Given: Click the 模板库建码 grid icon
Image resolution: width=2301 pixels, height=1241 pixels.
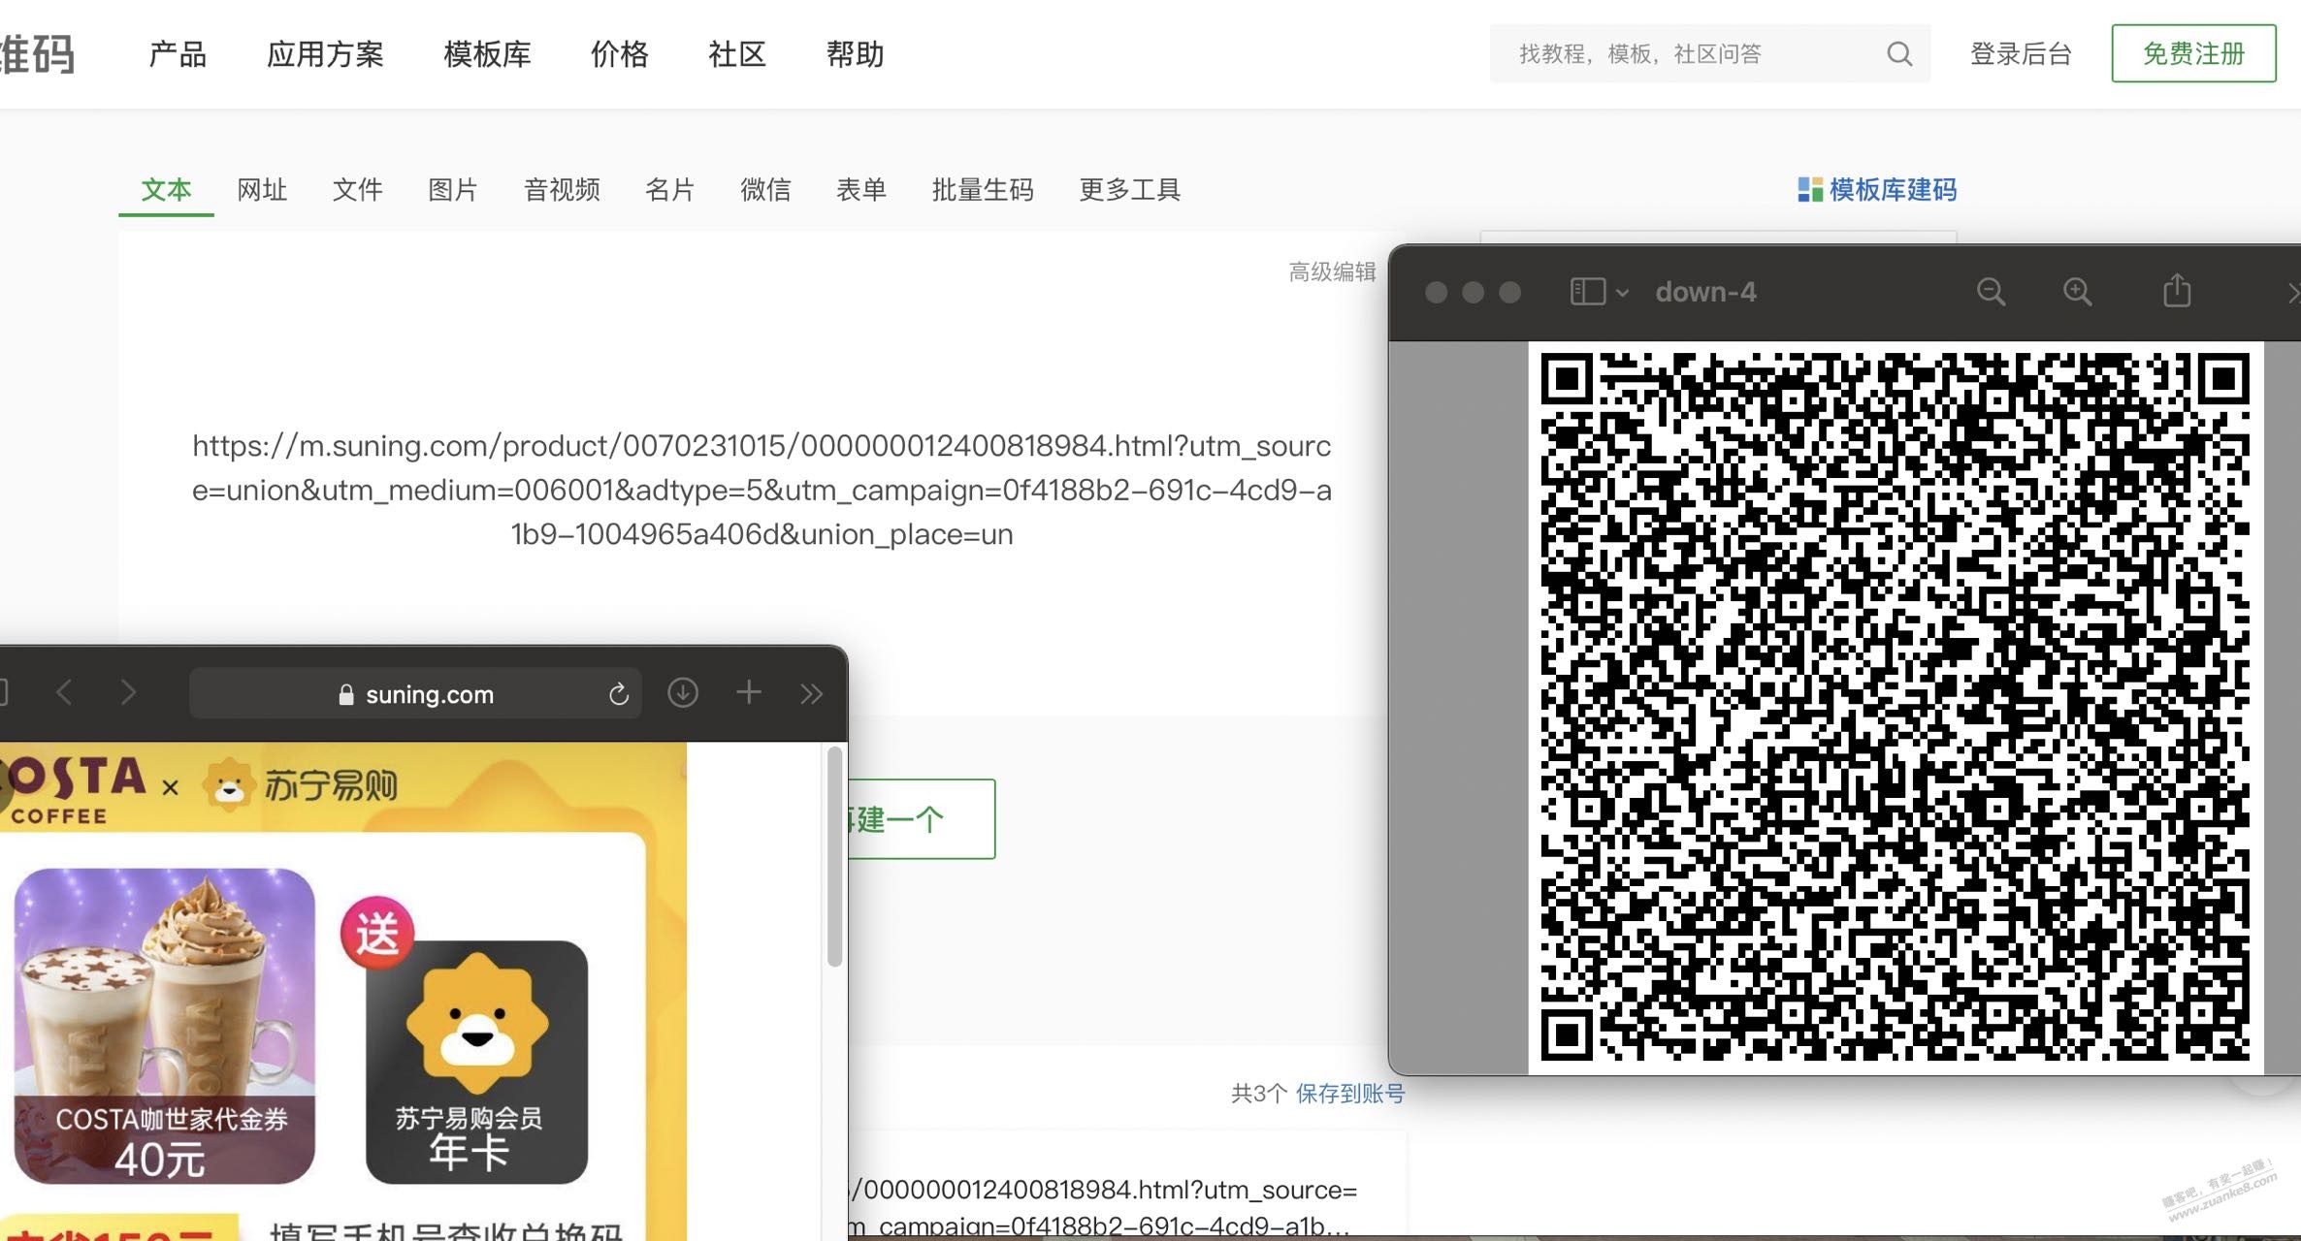Looking at the screenshot, I should click(1809, 190).
